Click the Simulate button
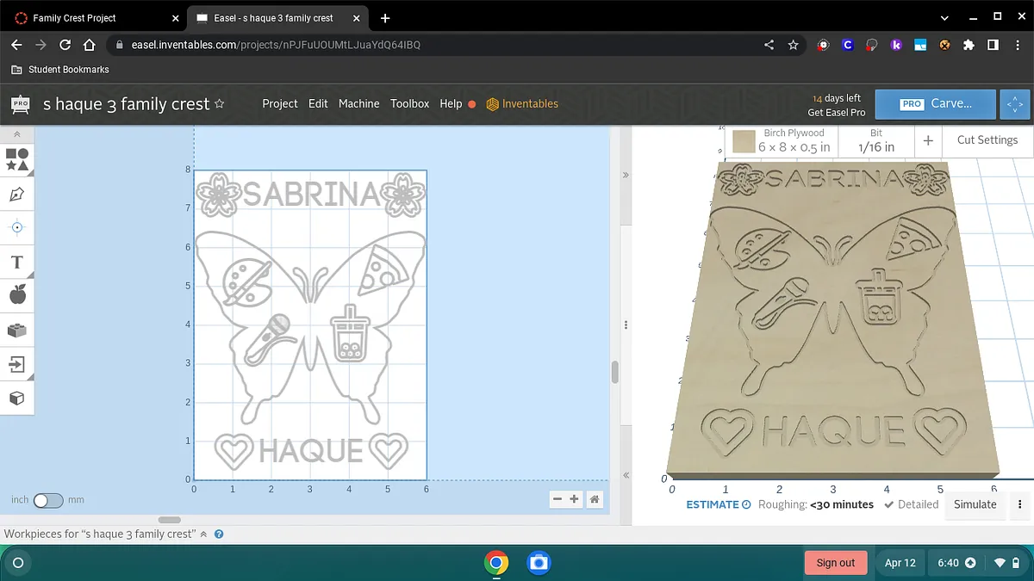The height and width of the screenshot is (581, 1034). [x=975, y=504]
